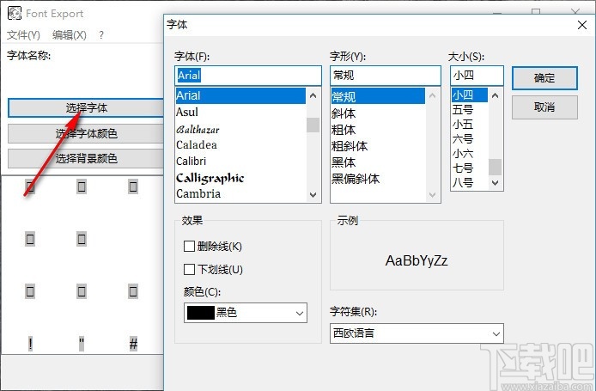Click font list scroll down arrow
This screenshot has height=391, width=596.
click(313, 195)
